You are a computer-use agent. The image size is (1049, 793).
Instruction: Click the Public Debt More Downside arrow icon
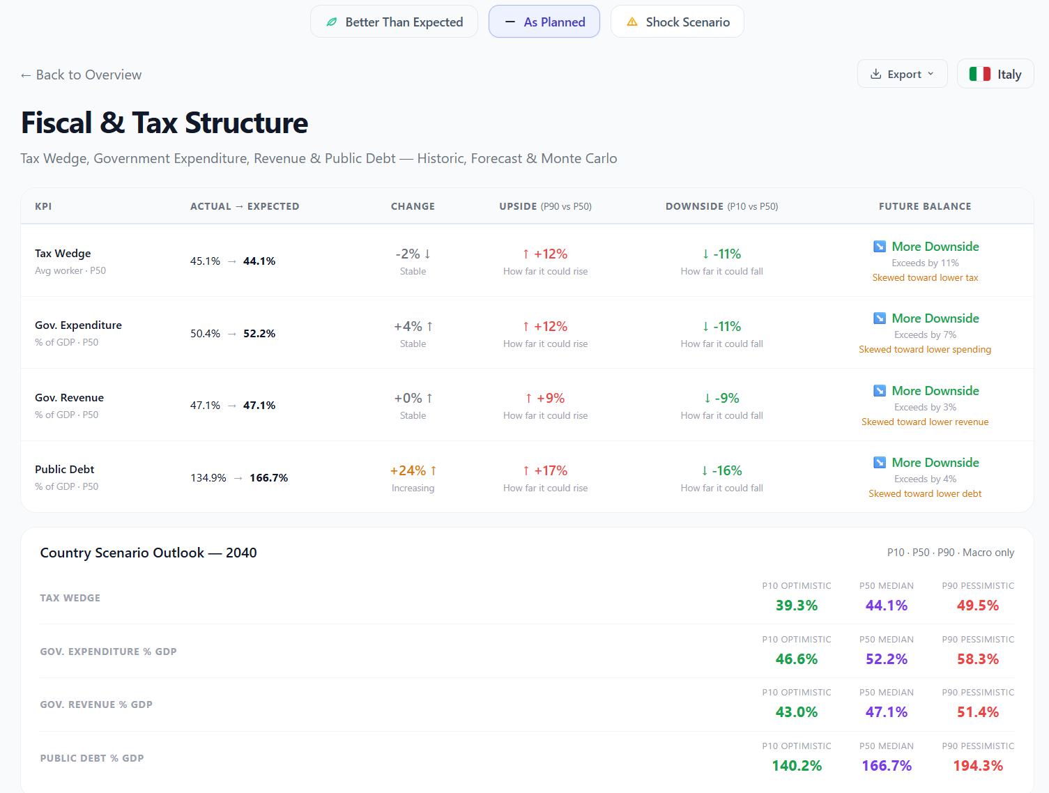880,463
